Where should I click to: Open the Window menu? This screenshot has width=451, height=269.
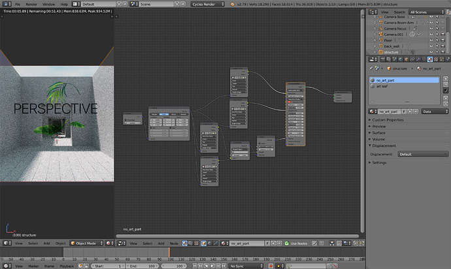[x=48, y=5]
